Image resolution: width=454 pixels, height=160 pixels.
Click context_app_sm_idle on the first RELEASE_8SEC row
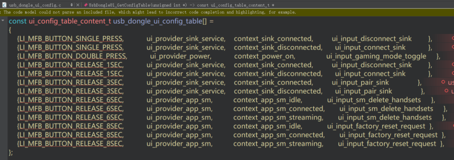[x=267, y=126]
